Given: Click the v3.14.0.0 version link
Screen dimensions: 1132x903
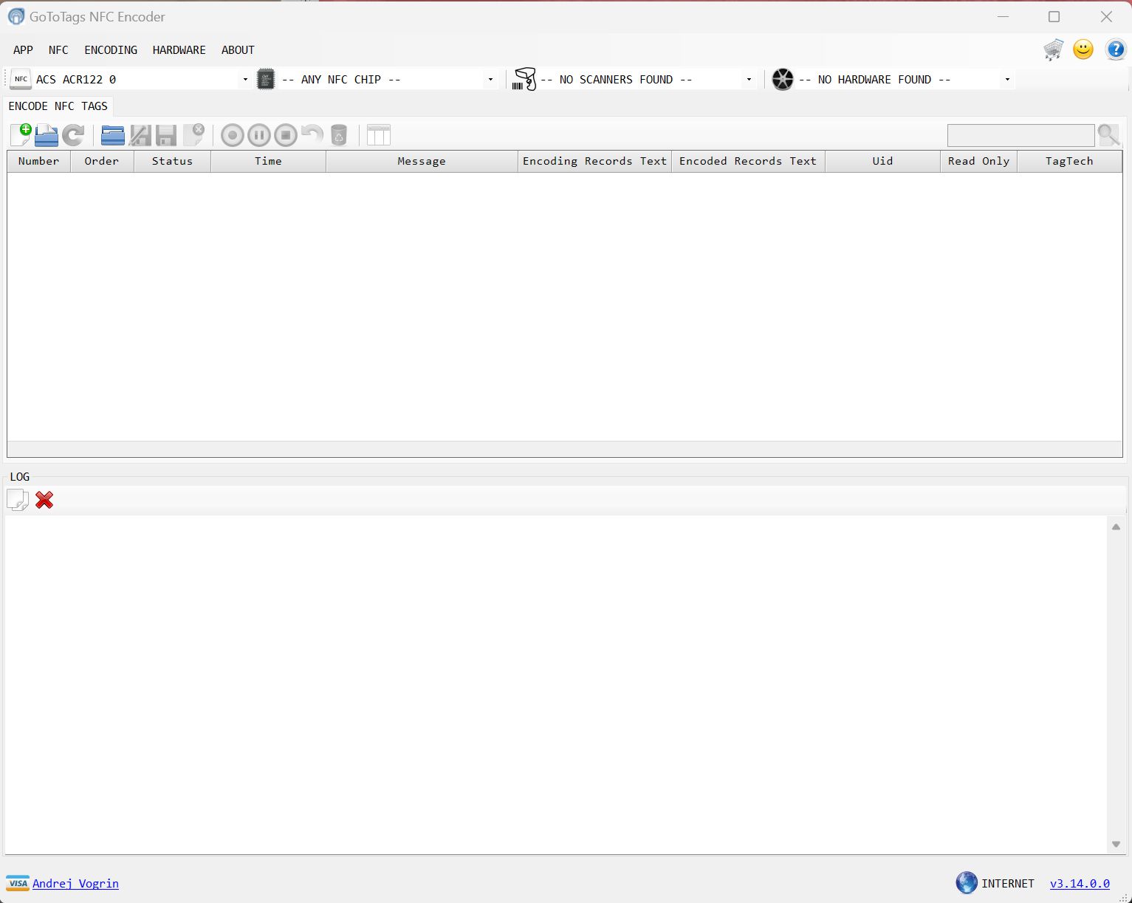Looking at the screenshot, I should tap(1080, 884).
